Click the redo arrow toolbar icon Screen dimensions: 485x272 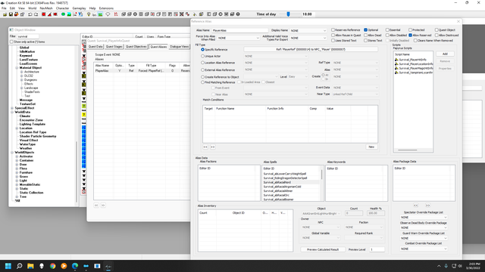[x=36, y=14]
